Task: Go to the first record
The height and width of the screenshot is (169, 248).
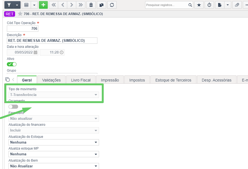Action: (53, 5)
